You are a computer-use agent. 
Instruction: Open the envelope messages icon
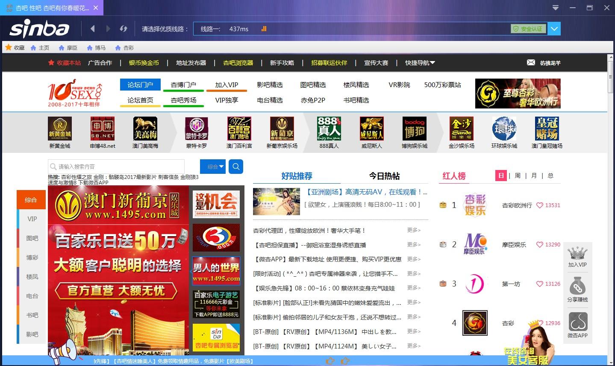tap(531, 62)
